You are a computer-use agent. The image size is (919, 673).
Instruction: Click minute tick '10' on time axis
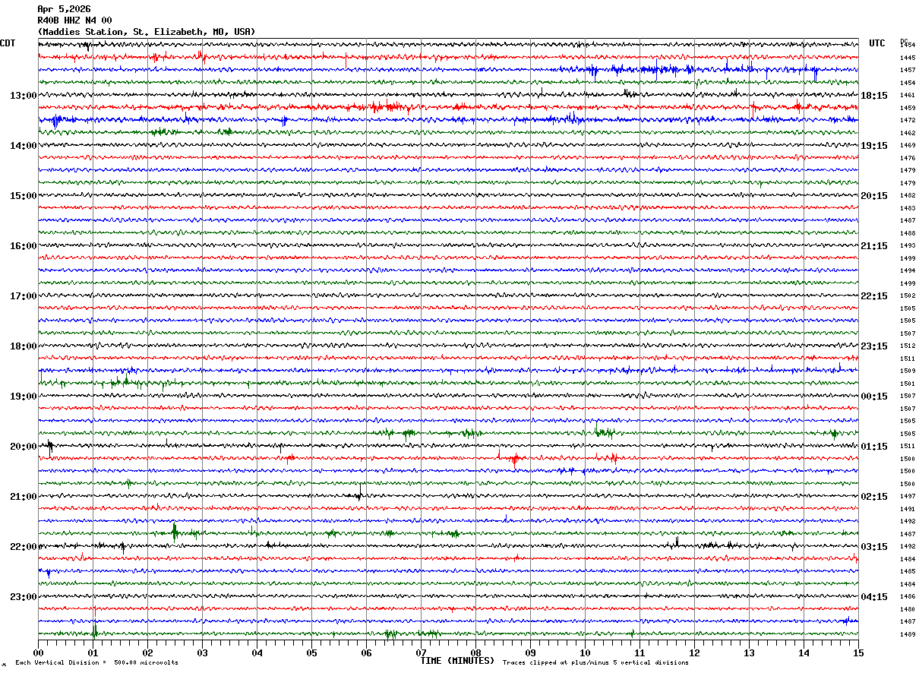[x=585, y=652]
